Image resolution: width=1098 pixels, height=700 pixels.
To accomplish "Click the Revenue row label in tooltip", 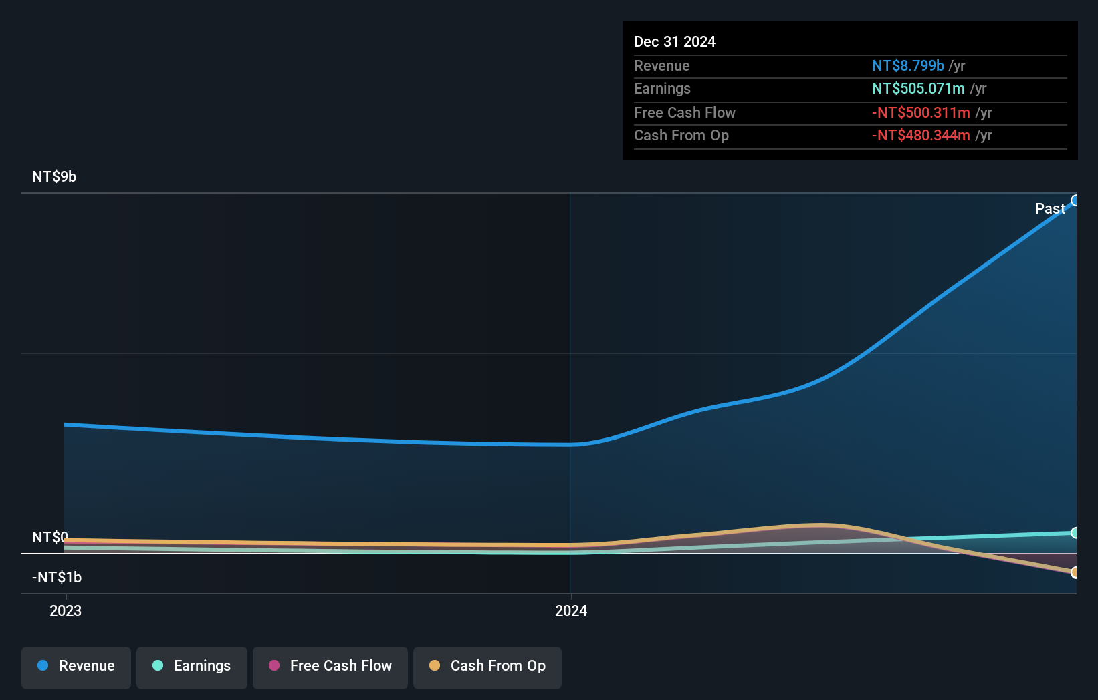I will [662, 66].
